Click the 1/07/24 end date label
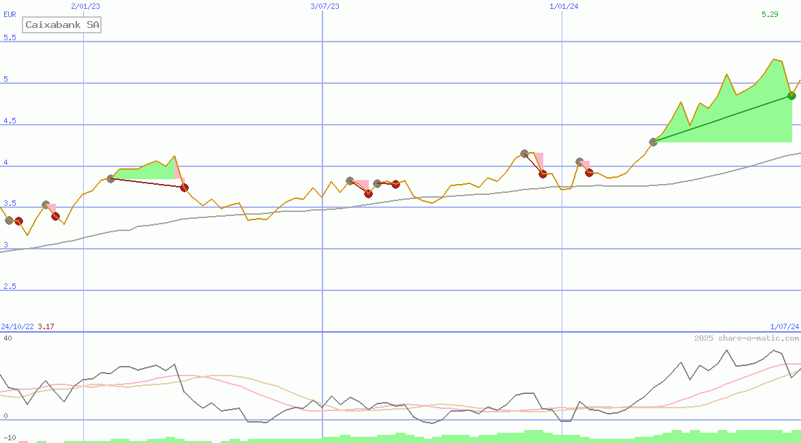801x443 pixels. coord(785,327)
